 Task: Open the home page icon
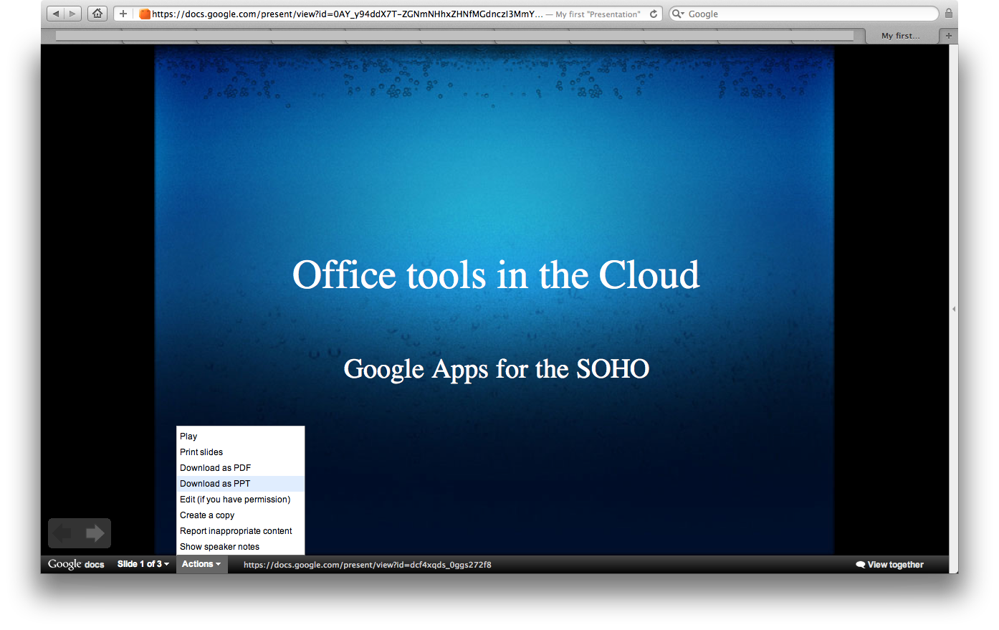(97, 14)
